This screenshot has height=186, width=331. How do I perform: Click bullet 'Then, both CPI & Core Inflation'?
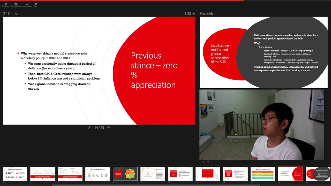64,76
